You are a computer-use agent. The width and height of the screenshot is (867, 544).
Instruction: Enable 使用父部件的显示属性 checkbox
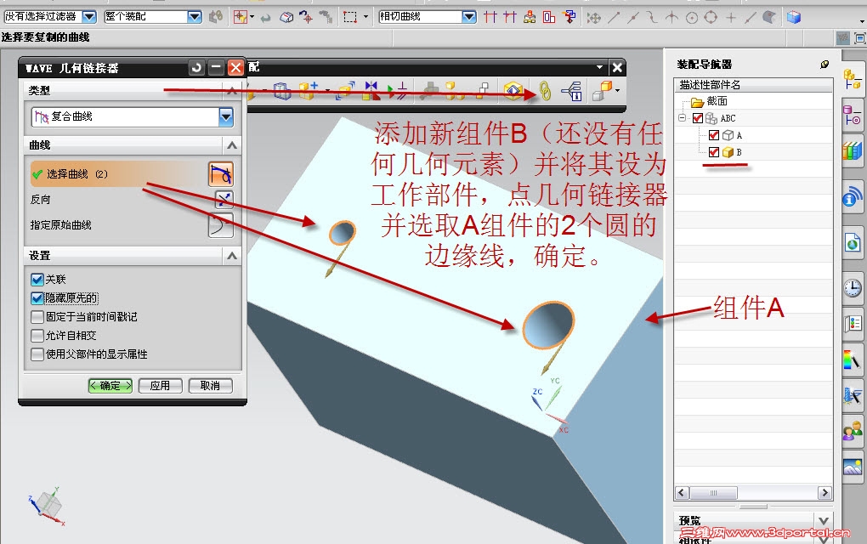(37, 354)
